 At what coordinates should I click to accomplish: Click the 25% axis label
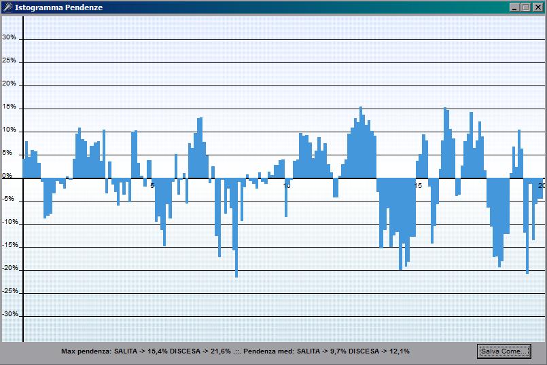tap(9, 60)
